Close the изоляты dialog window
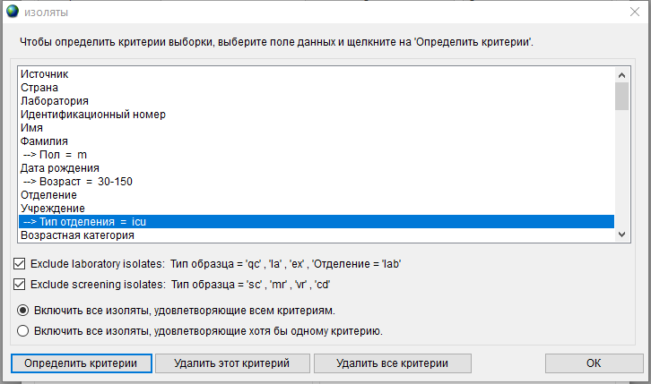Viewport: 651px width, 384px height. click(635, 12)
